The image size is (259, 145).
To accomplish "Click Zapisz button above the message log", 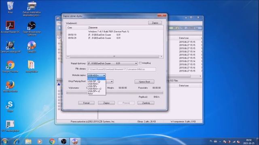I will point(155,23).
